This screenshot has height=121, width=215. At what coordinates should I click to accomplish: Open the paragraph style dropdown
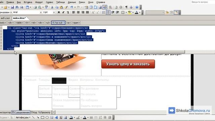click(x=11, y=12)
